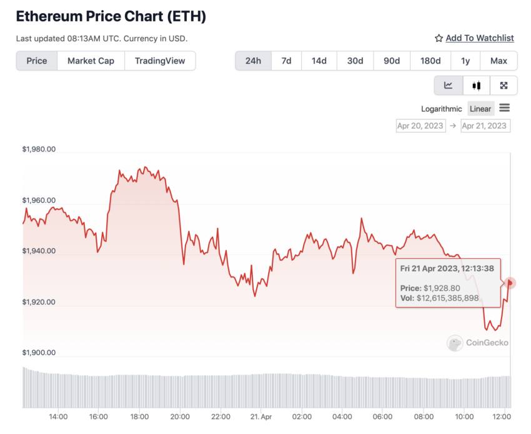
Task: Open fullscreen chart view icon
Action: tap(504, 86)
